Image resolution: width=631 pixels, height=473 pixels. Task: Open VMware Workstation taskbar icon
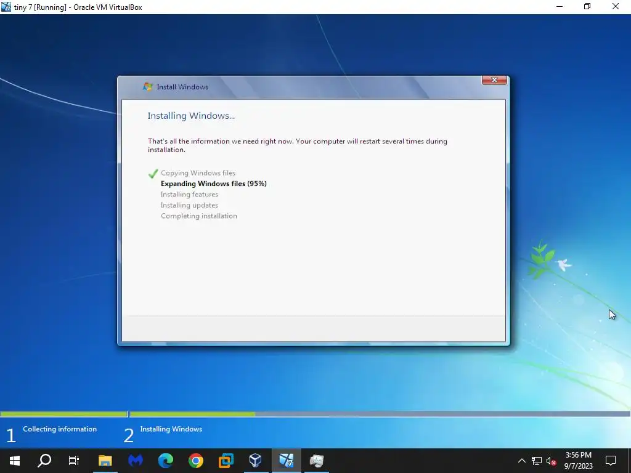coord(226,461)
